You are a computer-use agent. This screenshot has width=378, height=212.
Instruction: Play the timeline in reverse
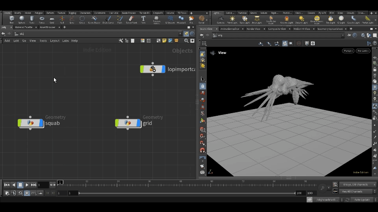pos(14,185)
